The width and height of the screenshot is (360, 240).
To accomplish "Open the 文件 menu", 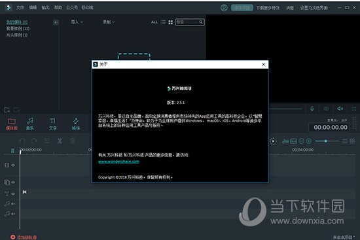I will pyautogui.click(x=20, y=8).
